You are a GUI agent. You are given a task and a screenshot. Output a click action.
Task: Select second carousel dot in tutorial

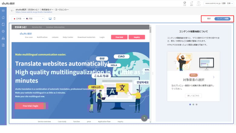pyautogui.click(x=193, y=104)
